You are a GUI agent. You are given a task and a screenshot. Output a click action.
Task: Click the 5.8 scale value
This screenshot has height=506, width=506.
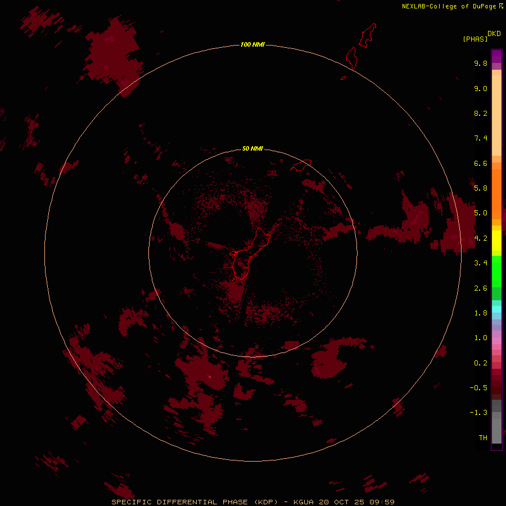[x=481, y=188]
